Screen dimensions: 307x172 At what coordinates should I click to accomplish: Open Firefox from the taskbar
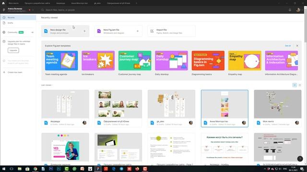pos(137,169)
